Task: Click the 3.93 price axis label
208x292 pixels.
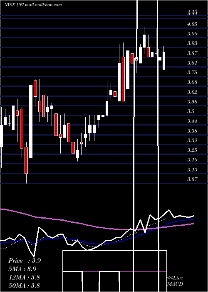Action: (x=192, y=43)
